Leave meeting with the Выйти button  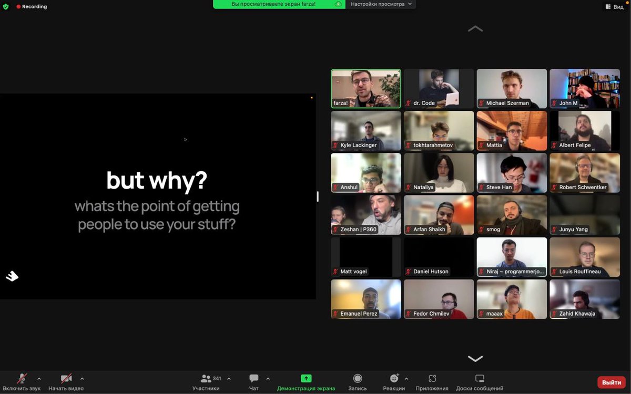(612, 382)
